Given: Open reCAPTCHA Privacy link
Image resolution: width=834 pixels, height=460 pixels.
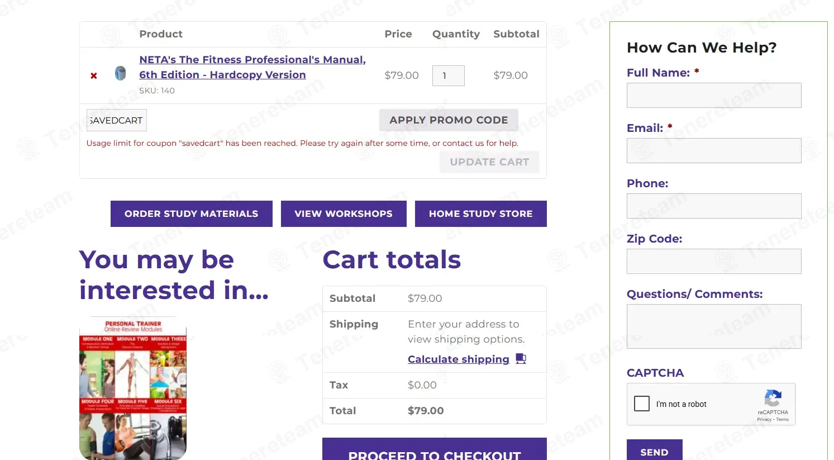Looking at the screenshot, I should 764,419.
